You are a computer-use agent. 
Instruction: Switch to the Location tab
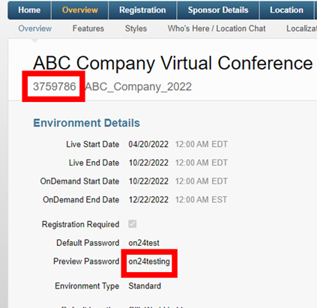[x=286, y=10]
